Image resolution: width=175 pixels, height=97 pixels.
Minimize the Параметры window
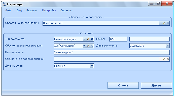(x=151, y=4)
